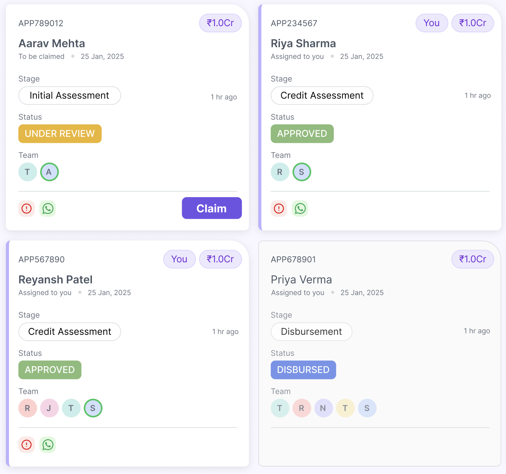
Task: Toggle the green-ringed S avatar on Reyansh Patel's card
Action: pos(93,408)
